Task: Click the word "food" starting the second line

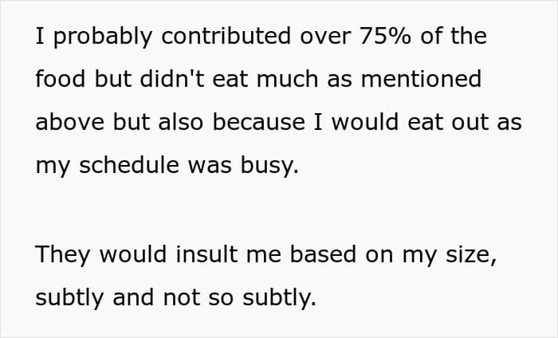Action: pos(61,79)
